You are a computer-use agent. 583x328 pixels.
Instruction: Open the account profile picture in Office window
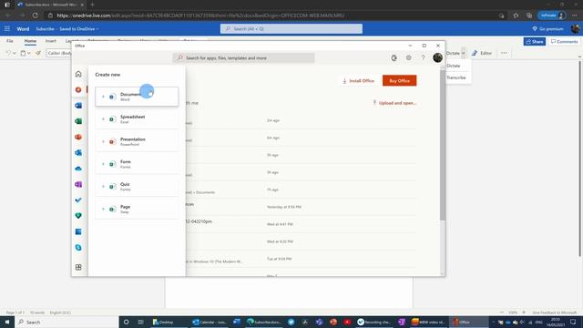[437, 57]
